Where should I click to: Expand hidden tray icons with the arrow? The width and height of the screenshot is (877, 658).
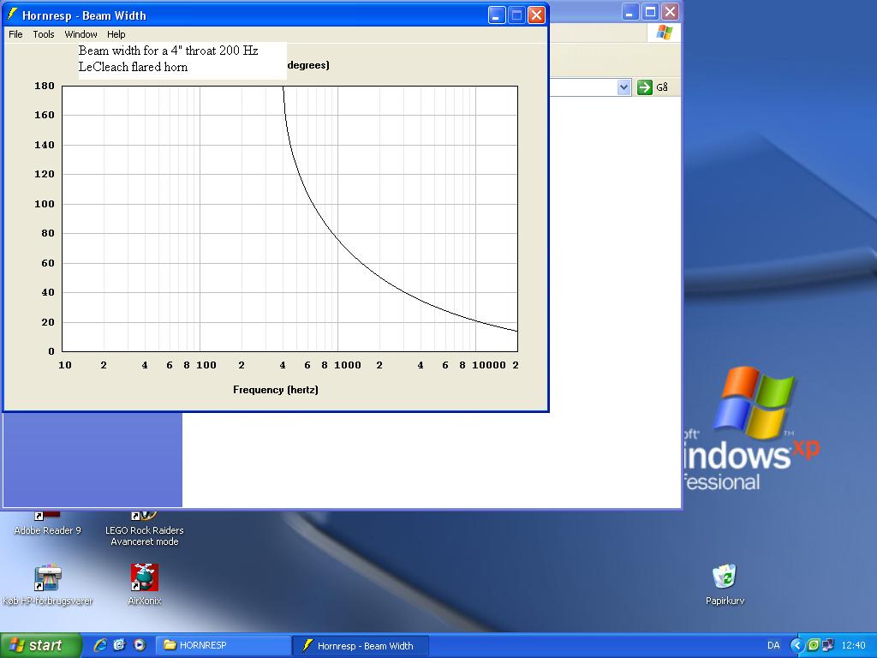(797, 646)
